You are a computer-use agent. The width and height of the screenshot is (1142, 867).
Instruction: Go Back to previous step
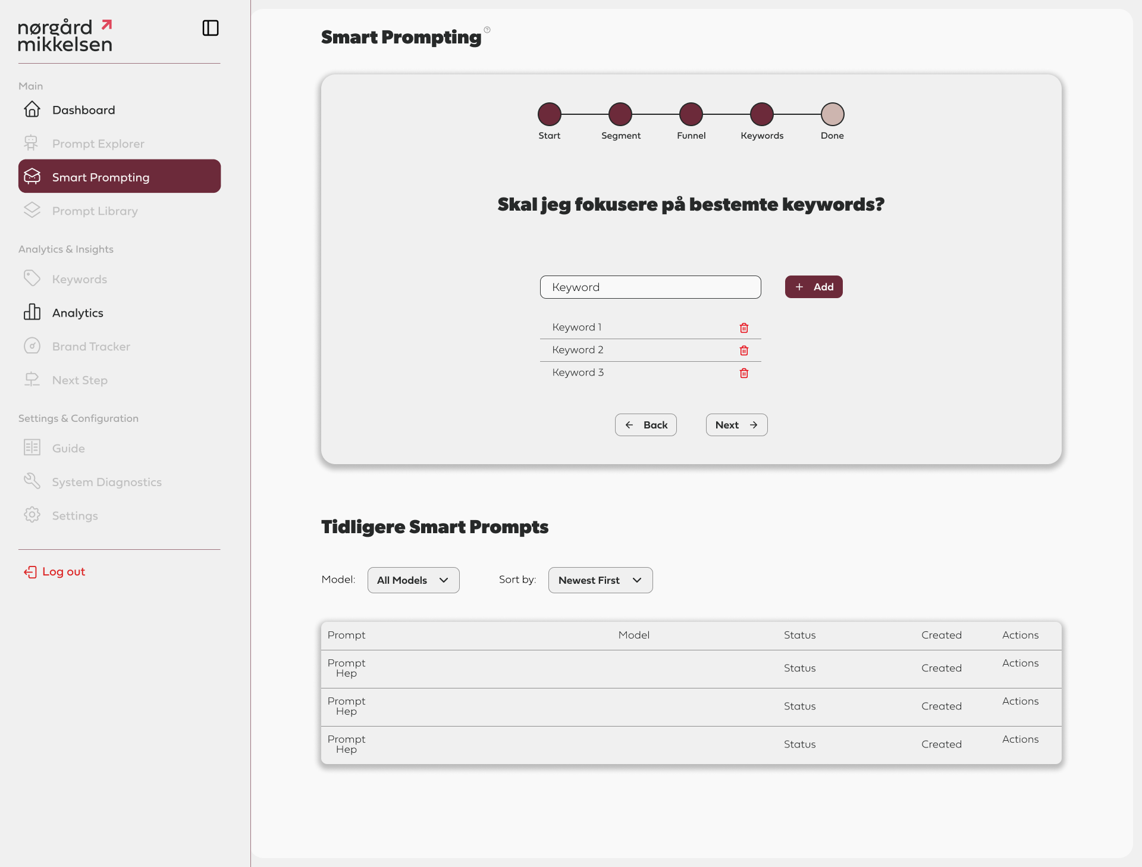[645, 425]
